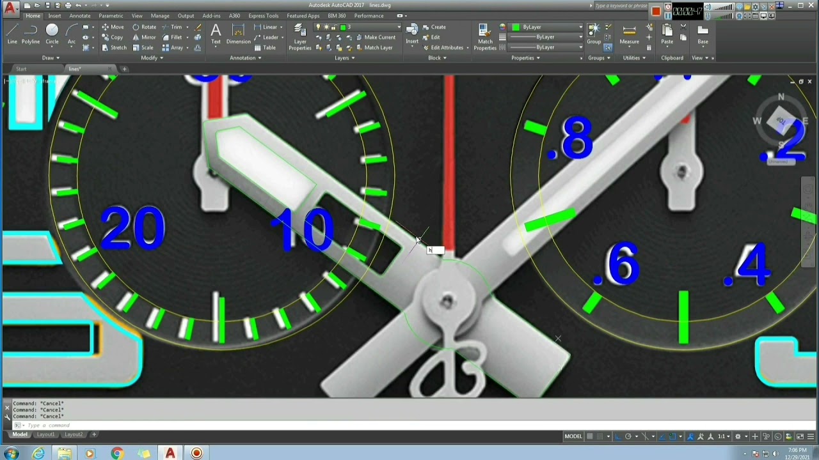The height and width of the screenshot is (460, 819).
Task: Select the Arc tool
Action: coord(72,34)
